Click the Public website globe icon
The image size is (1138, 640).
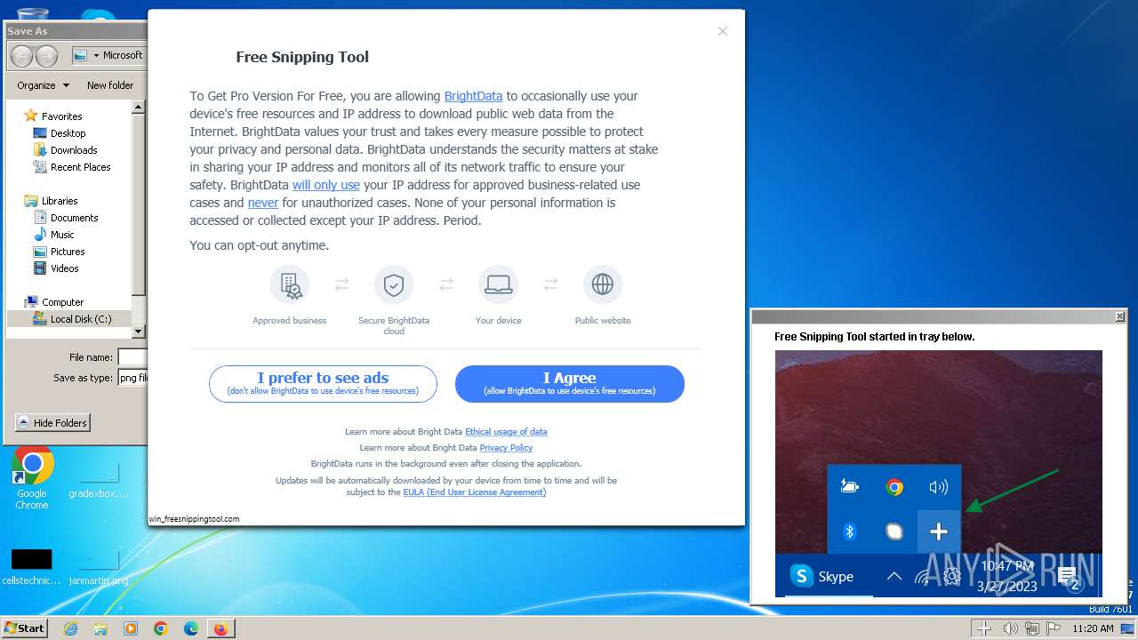point(603,284)
